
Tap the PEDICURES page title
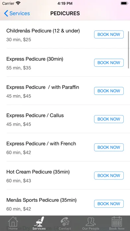(65, 13)
